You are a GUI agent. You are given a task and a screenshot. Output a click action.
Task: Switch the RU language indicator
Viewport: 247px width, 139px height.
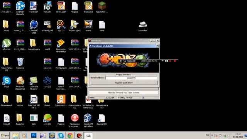(207, 135)
